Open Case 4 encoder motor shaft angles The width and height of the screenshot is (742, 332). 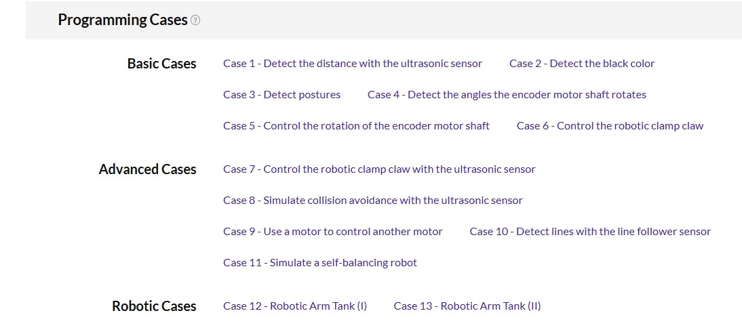point(507,95)
